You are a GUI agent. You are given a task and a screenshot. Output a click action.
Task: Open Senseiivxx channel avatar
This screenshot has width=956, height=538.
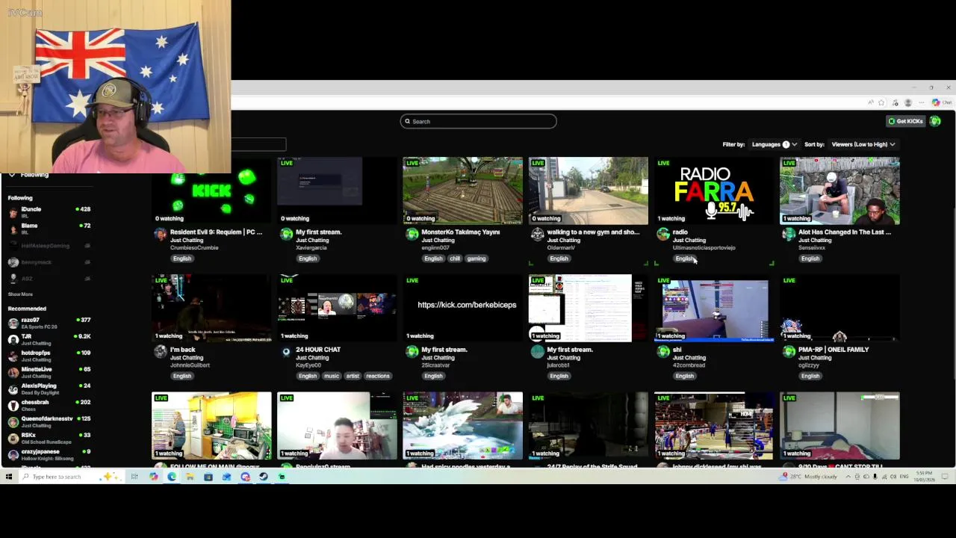tap(788, 235)
